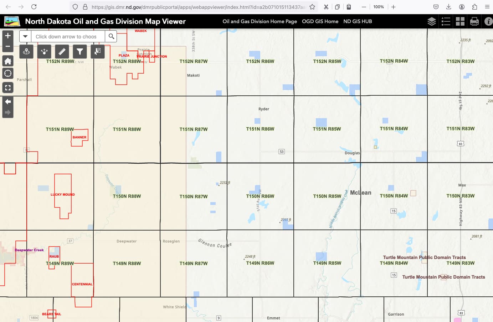Open the Firefox hamburger menu
The height and width of the screenshot is (322, 493).
(487, 7)
